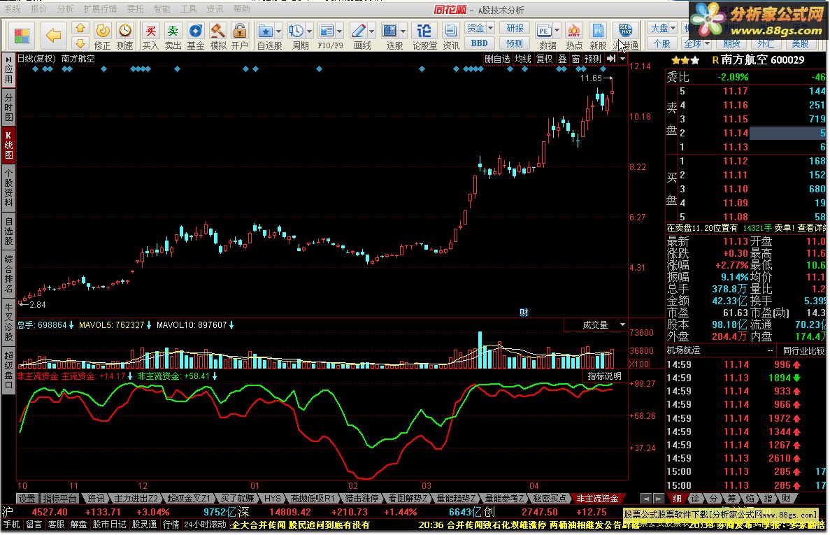Select the 秘密买点 indicator tab

[x=550, y=499]
